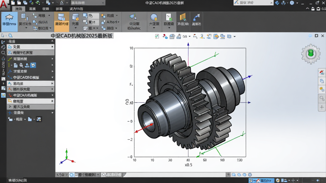Select the magnifier tool in the left icon strip
Screen dimensions: 326x183
tap(3, 53)
